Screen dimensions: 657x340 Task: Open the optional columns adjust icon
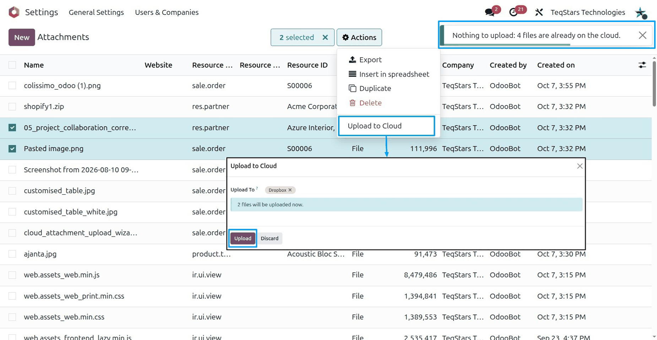tap(642, 65)
